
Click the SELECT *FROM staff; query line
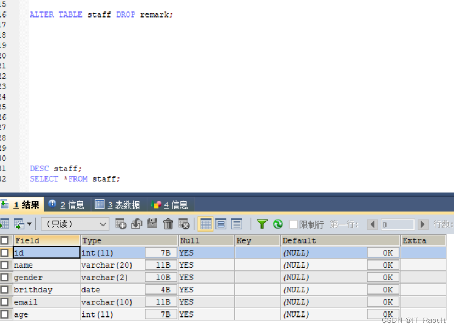[x=75, y=179]
